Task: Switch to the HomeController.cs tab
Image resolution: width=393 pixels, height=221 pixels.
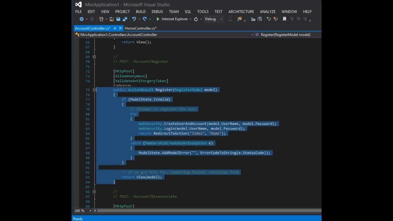Action: point(140,28)
